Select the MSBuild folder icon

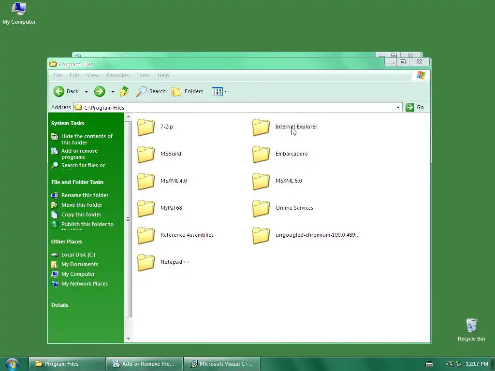click(x=146, y=154)
